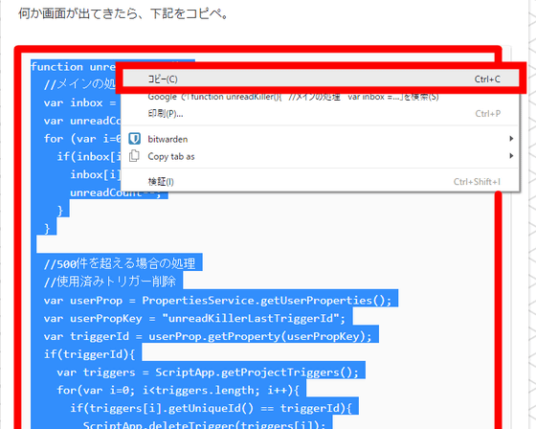The width and height of the screenshot is (536, 429).
Task: Click the line var triggerId = userProp.getProperty(userPropKey);
Action: tap(208, 336)
